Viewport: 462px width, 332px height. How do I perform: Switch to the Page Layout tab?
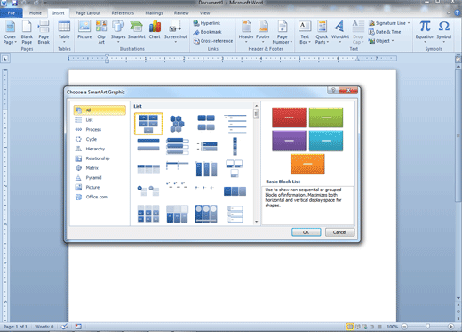tap(88, 13)
